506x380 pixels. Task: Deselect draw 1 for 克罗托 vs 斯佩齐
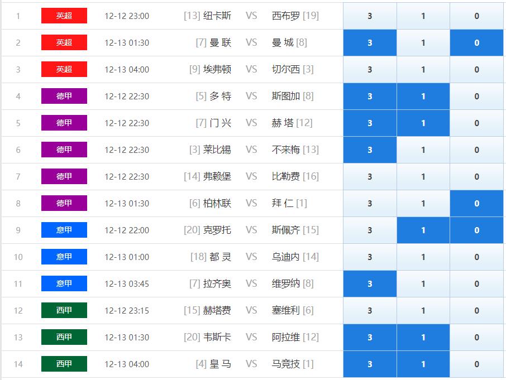(423, 230)
